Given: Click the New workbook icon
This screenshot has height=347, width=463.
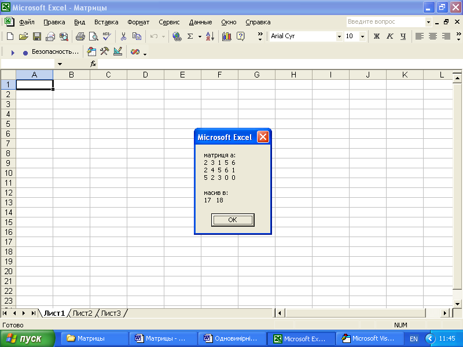Looking at the screenshot, I should (x=10, y=36).
